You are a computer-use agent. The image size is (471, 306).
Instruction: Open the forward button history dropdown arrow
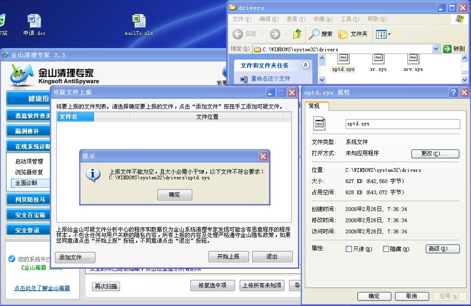pos(286,34)
